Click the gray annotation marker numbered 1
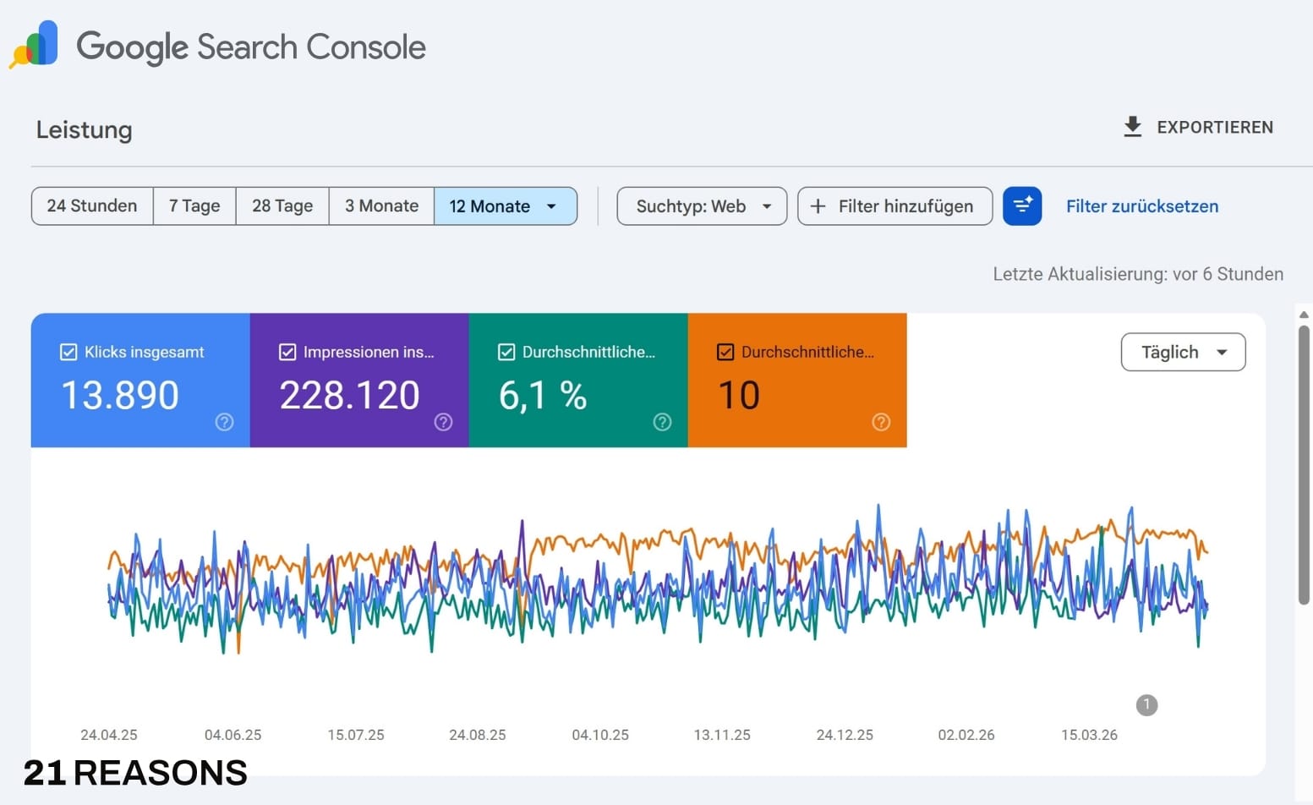This screenshot has height=805, width=1313. (x=1146, y=704)
